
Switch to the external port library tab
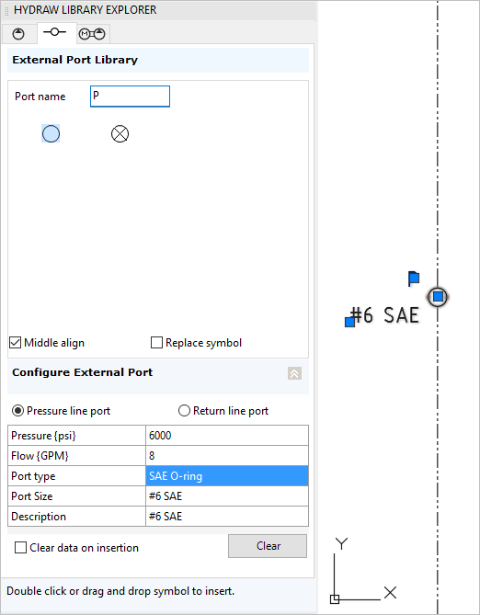coord(55,33)
